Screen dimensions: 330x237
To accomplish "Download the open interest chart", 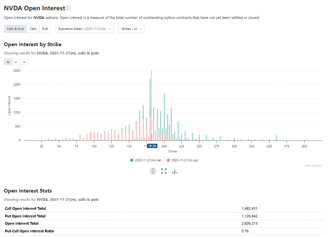I will tap(175, 171).
